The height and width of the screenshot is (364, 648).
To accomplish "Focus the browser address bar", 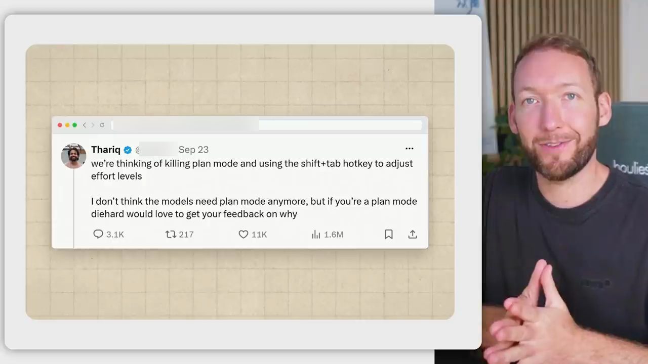I will tap(266, 125).
